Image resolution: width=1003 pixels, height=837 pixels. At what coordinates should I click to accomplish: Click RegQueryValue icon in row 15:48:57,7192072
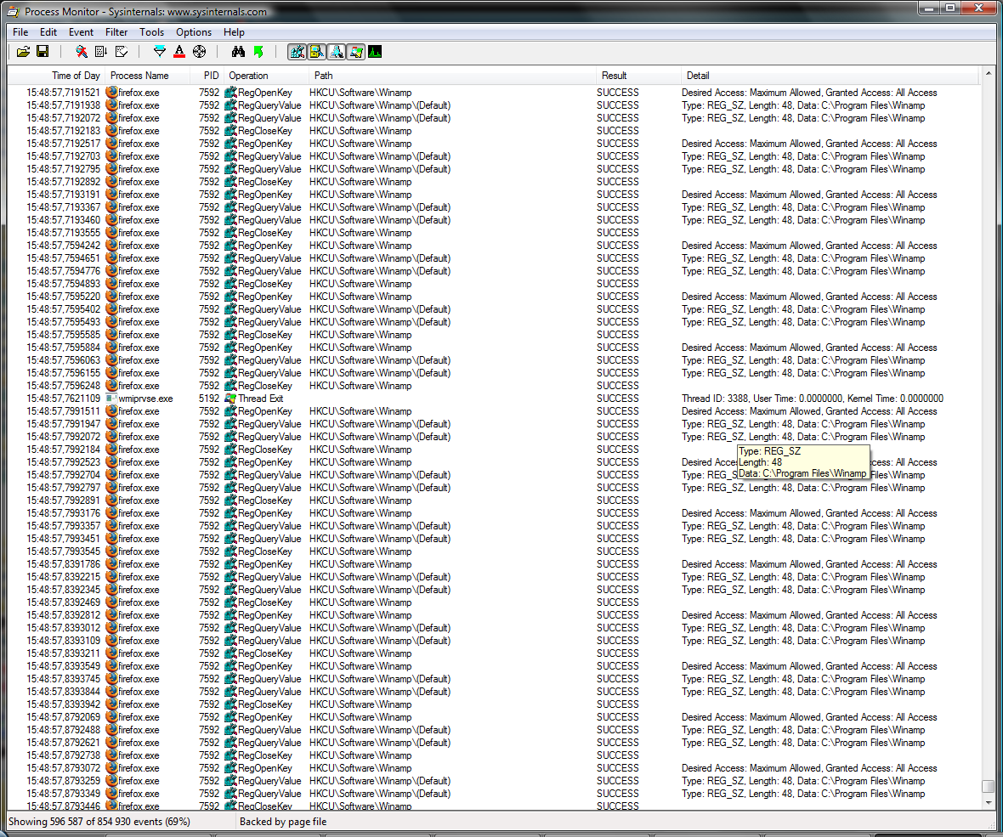231,118
